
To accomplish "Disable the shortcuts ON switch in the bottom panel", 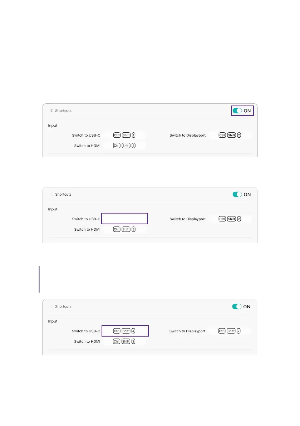I will pyautogui.click(x=237, y=307).
